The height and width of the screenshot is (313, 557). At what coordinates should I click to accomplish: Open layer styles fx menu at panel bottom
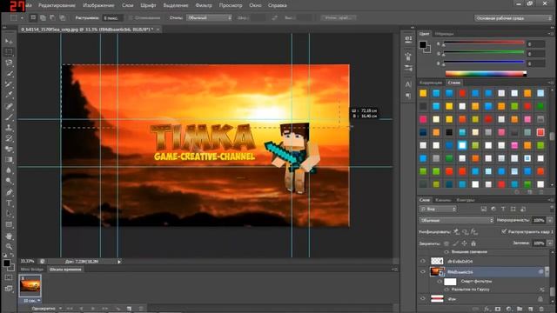[487, 310]
